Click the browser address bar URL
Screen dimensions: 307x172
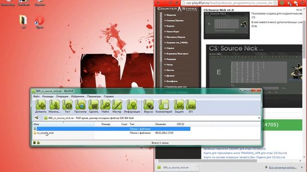[229, 3]
